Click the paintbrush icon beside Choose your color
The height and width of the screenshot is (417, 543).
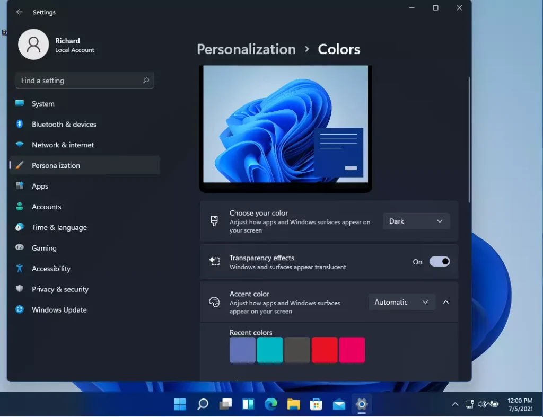[x=214, y=221]
